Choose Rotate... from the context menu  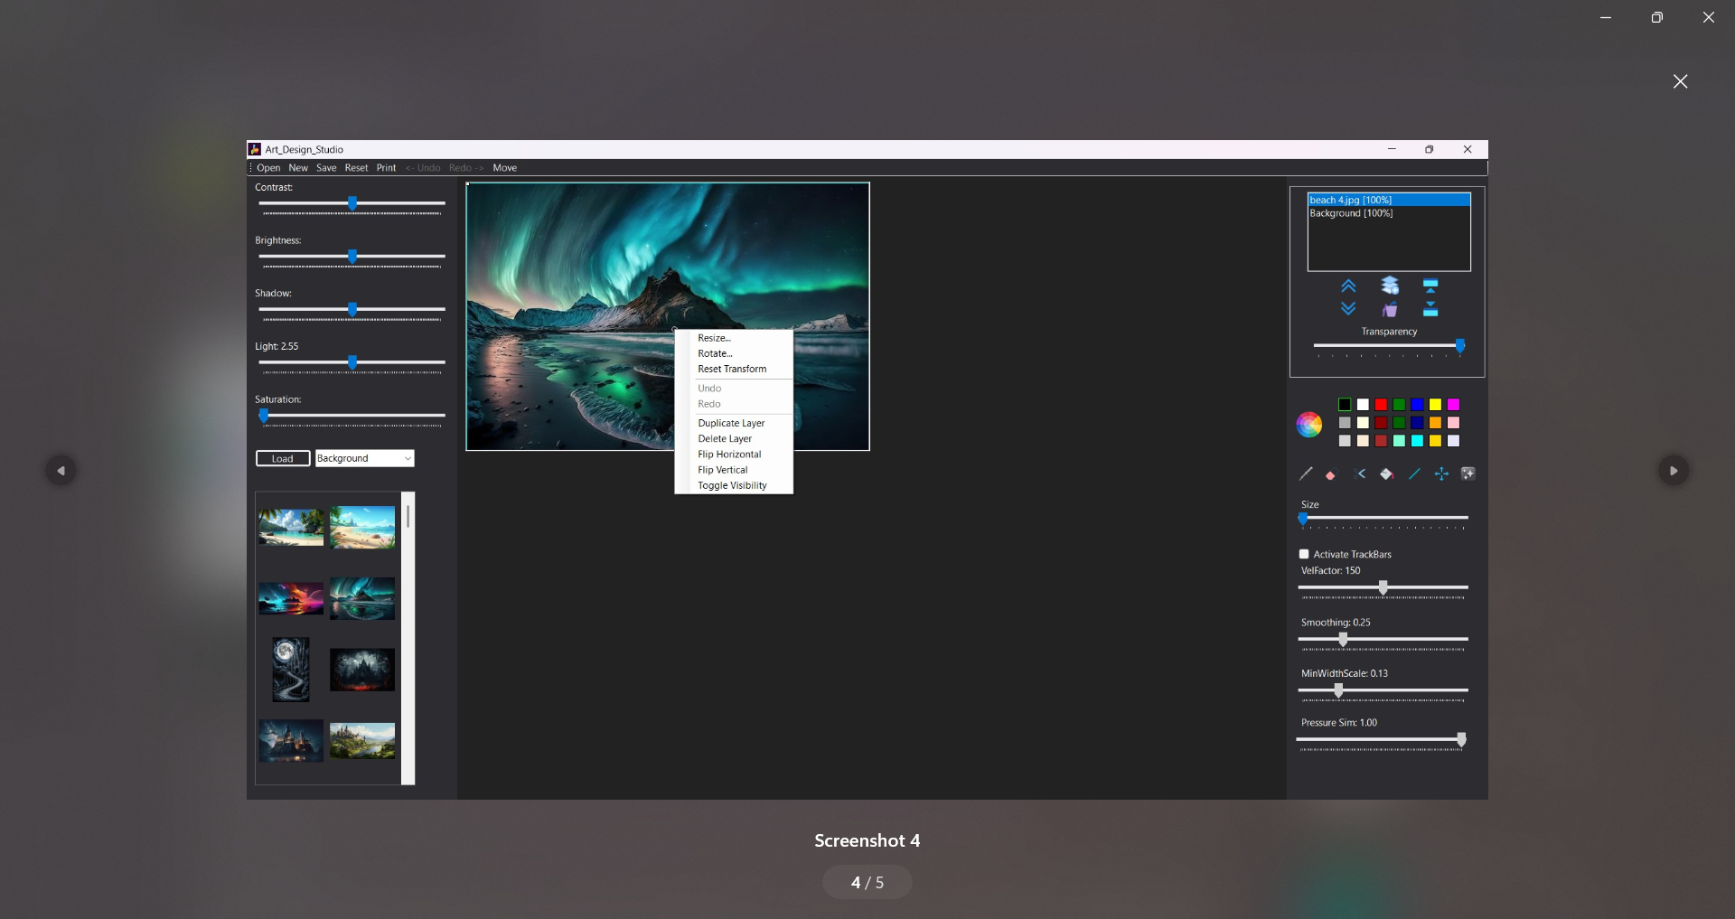[734, 353]
